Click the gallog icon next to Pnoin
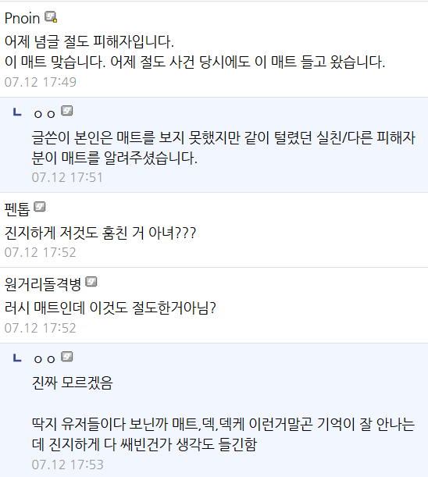Screen dimensions: 428x477 (51, 16)
